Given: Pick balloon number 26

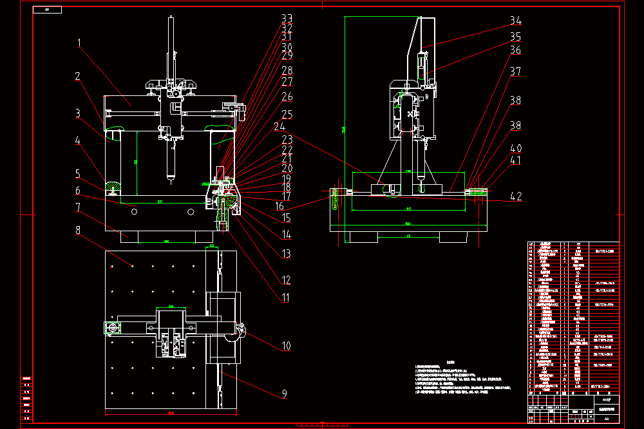Looking at the screenshot, I should coord(287,96).
